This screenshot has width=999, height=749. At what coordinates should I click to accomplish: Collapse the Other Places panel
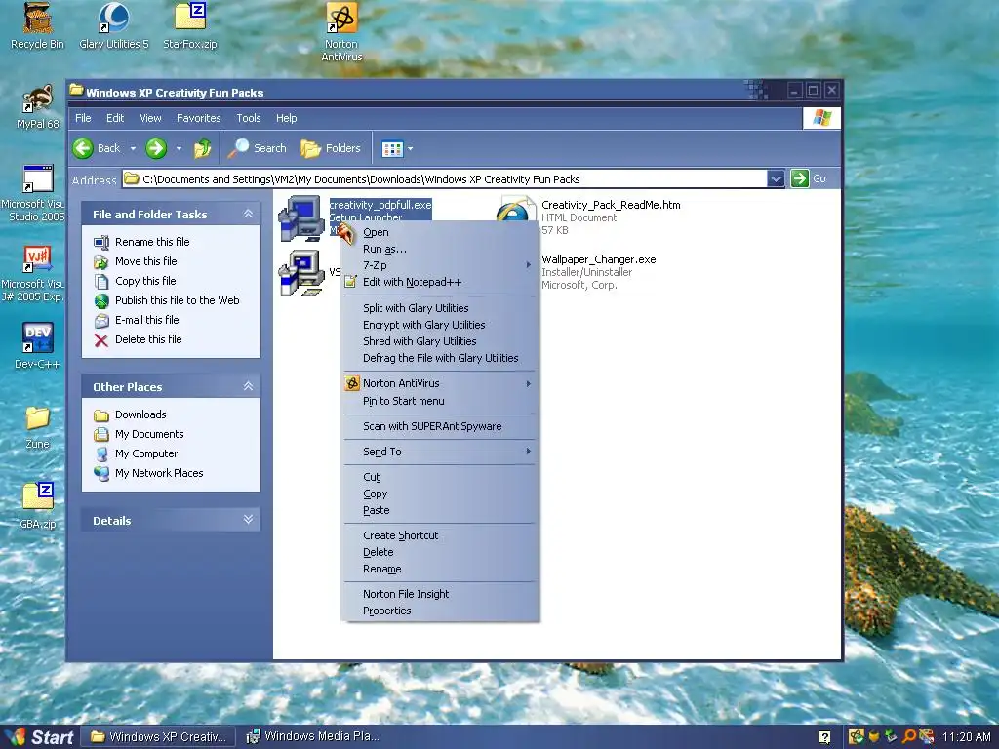pos(248,386)
